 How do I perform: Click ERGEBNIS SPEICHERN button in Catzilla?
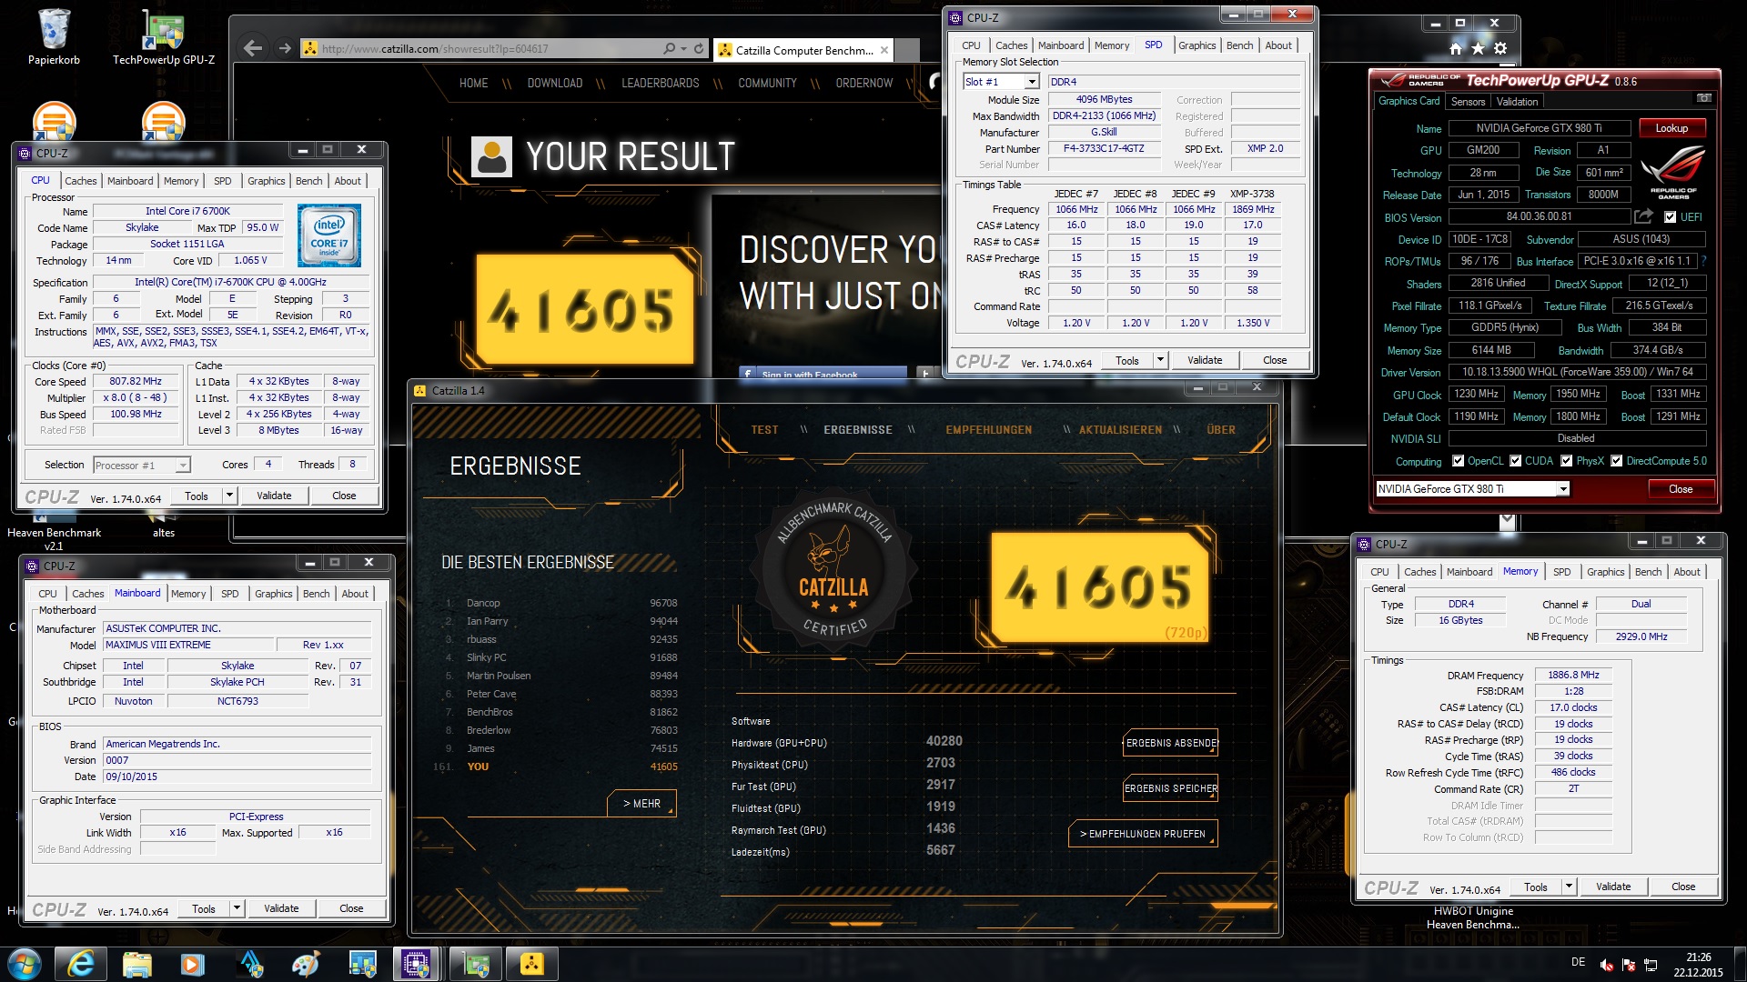coord(1171,788)
